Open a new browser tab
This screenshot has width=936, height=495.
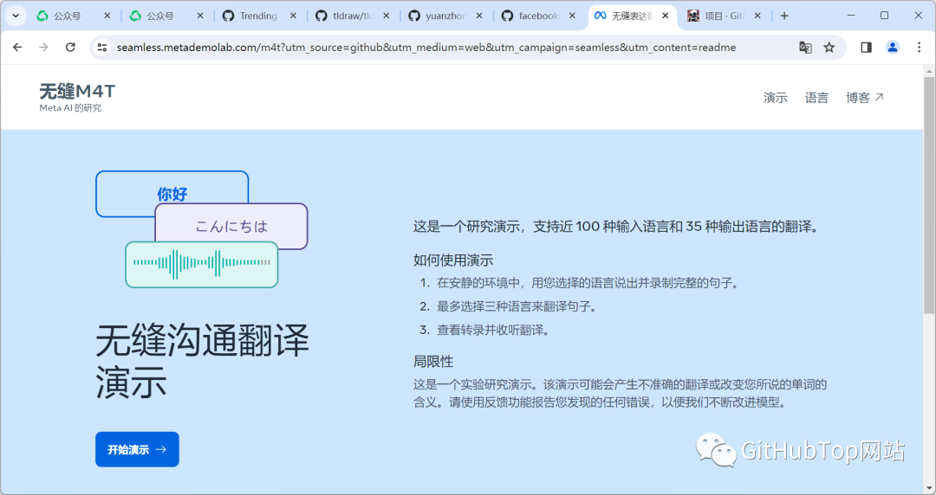click(784, 16)
